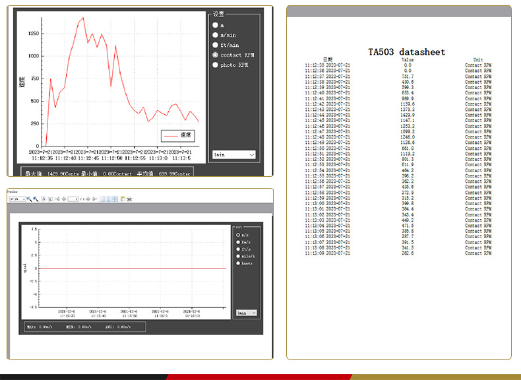Select the 'knots' radio button in set panel
Screen dimensions: 521x380
pyautogui.click(x=238, y=263)
